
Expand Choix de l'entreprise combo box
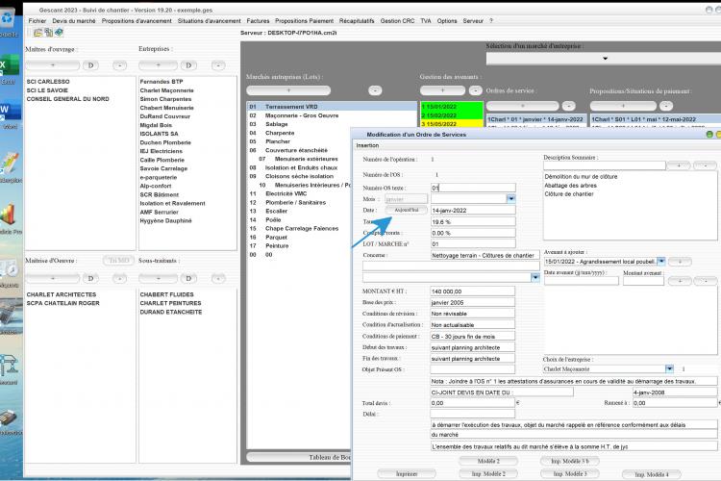[669, 368]
